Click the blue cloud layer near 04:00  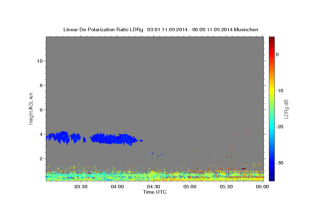coord(114,139)
